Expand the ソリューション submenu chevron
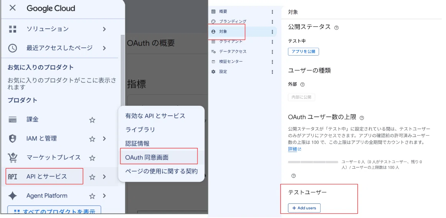Image resolution: width=446 pixels, height=218 pixels. pyautogui.click(x=104, y=29)
